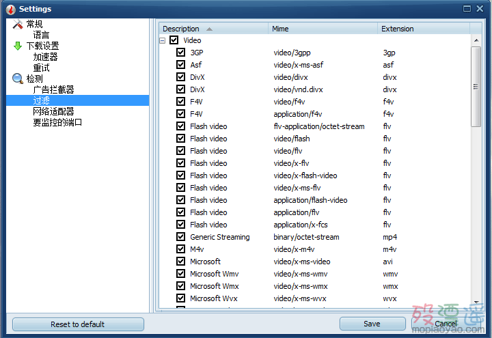
Task: Click the video/x-ms-wmv mime cell
Action: [301, 274]
